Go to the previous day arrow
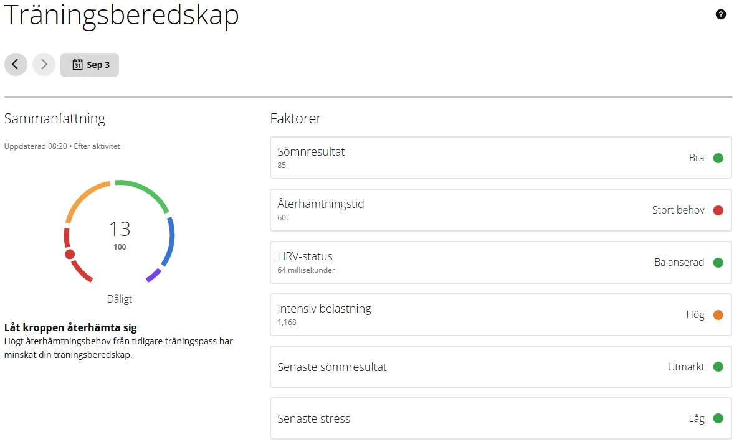Viewport: 734px width, 442px height. click(x=16, y=65)
